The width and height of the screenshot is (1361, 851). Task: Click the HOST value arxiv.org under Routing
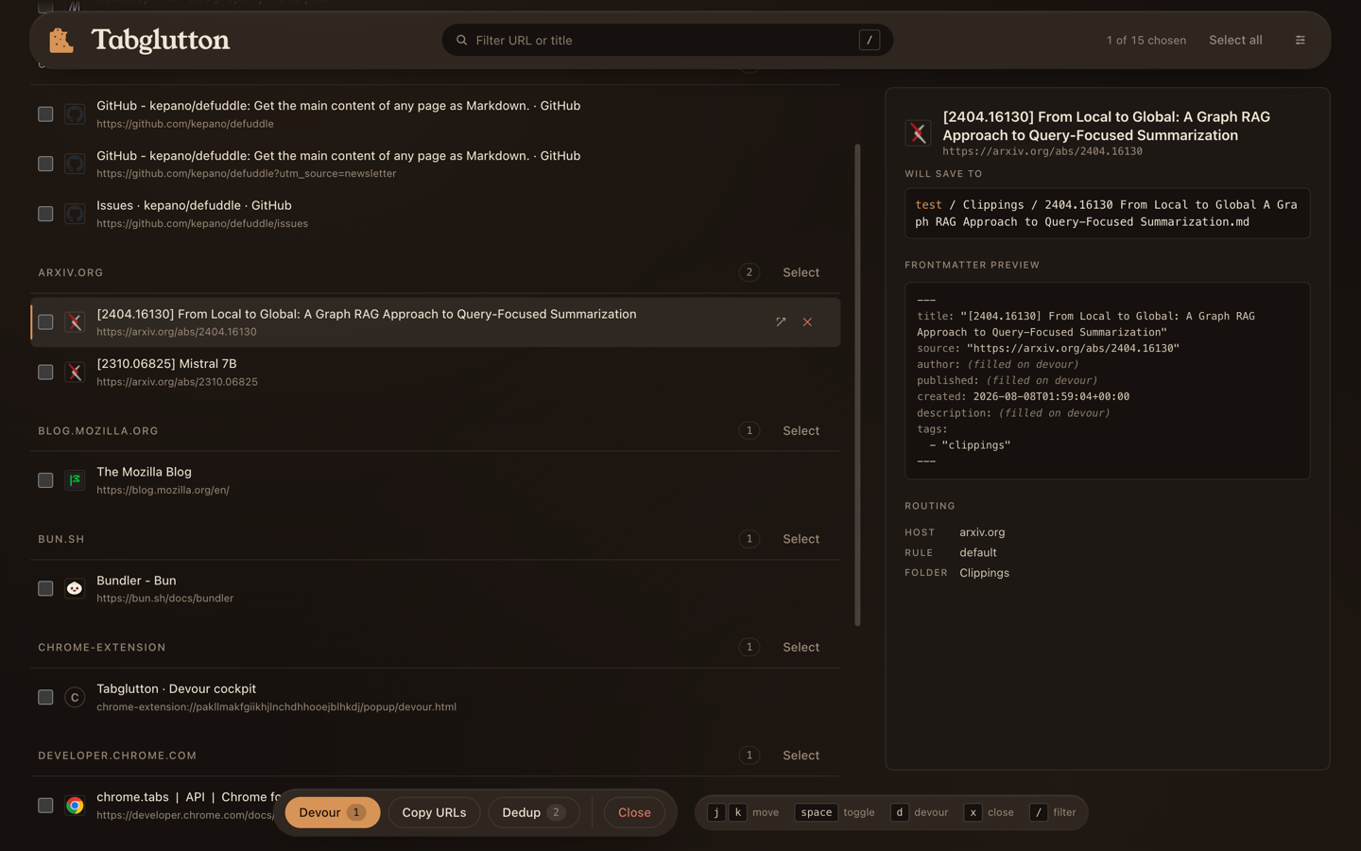pyautogui.click(x=982, y=532)
